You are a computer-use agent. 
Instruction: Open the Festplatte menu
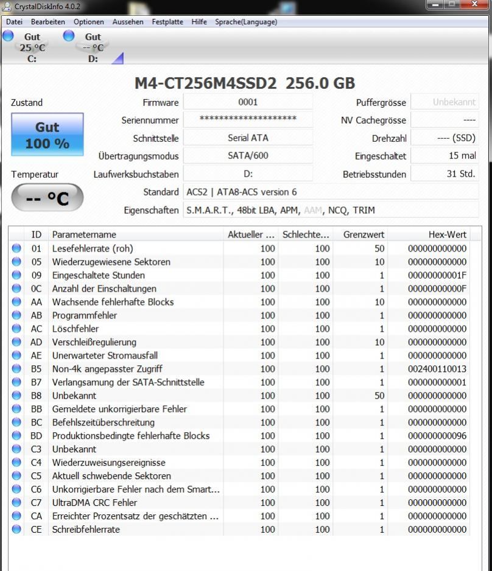tap(167, 22)
